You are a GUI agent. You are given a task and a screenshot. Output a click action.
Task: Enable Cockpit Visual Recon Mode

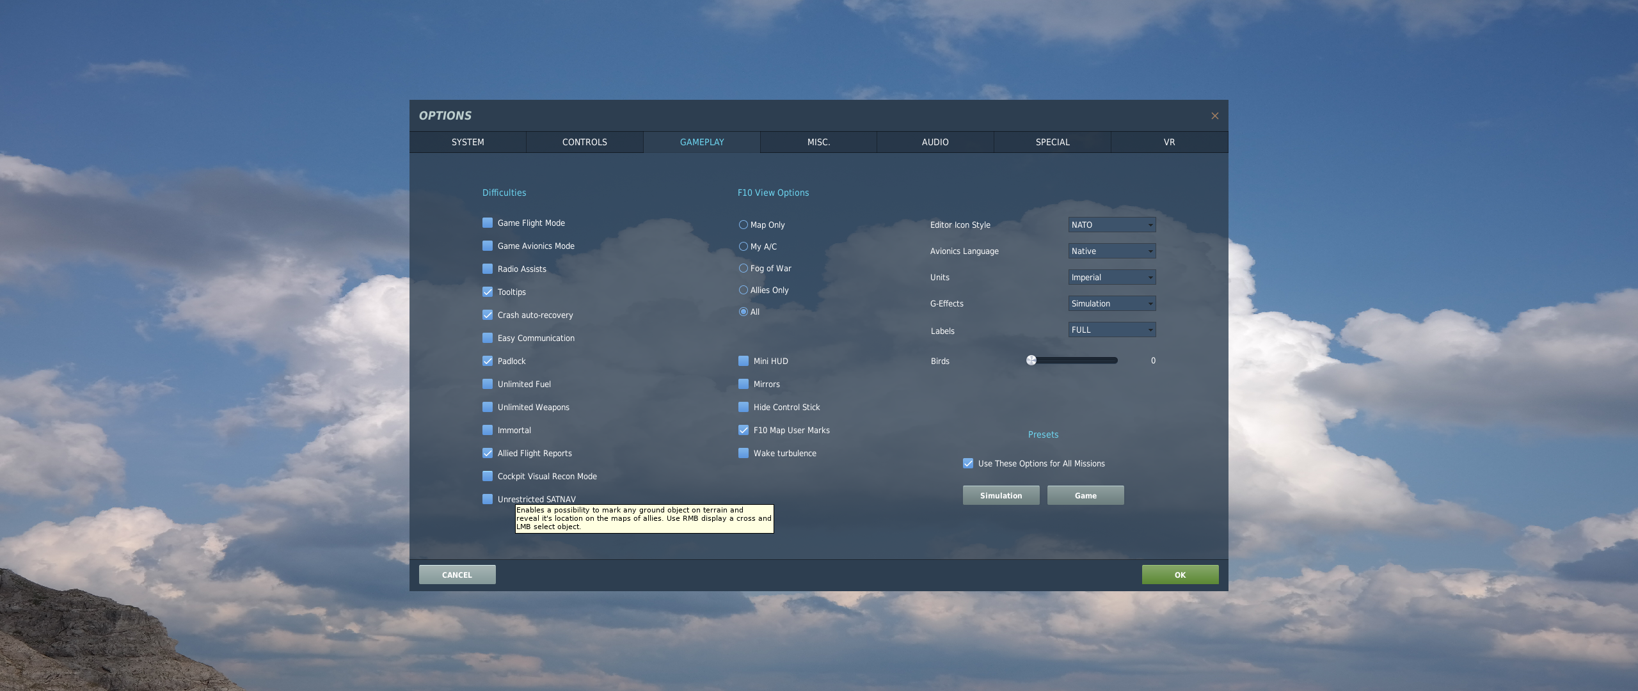488,476
